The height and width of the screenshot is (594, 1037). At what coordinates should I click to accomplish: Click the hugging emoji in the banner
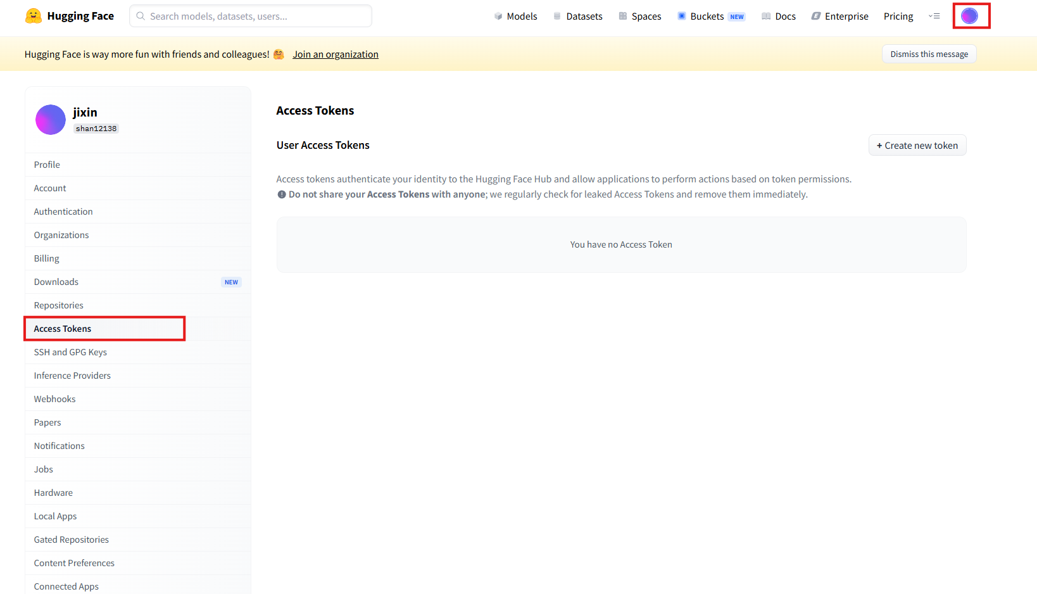point(279,54)
